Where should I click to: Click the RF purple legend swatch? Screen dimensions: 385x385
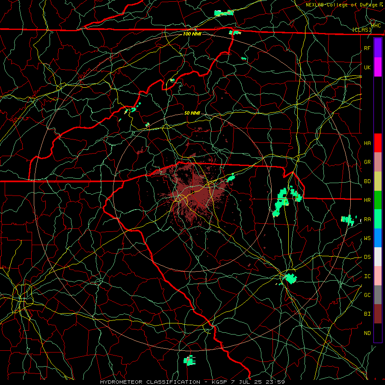pos(378,48)
